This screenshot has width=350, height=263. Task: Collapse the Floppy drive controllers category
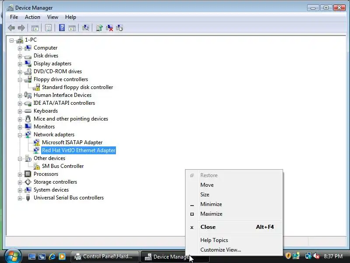click(x=20, y=80)
